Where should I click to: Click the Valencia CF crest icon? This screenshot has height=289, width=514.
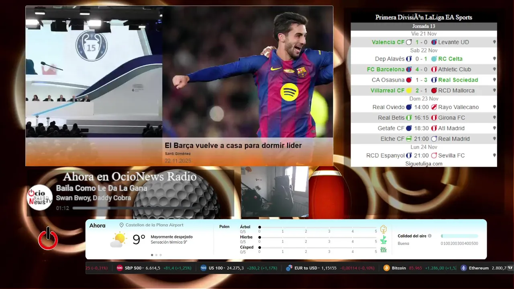point(409,42)
